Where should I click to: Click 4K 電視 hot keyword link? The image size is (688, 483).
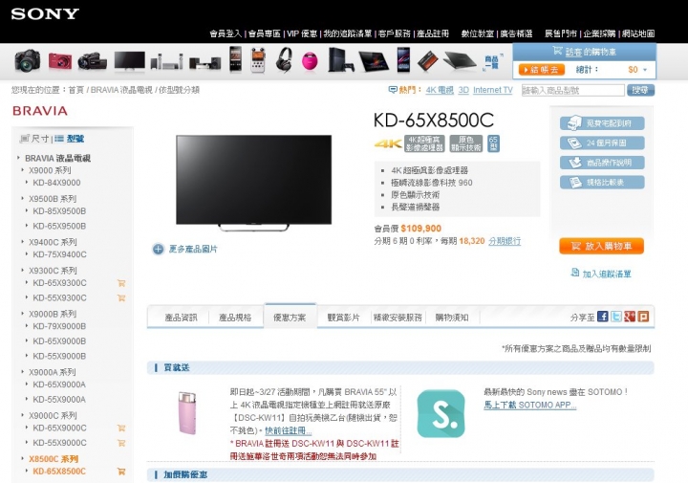440,90
